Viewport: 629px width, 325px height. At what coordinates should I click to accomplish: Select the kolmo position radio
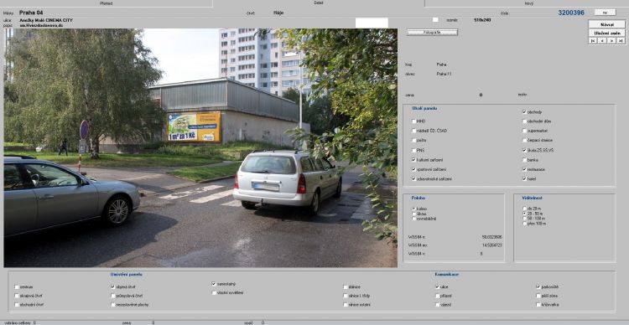click(x=414, y=209)
